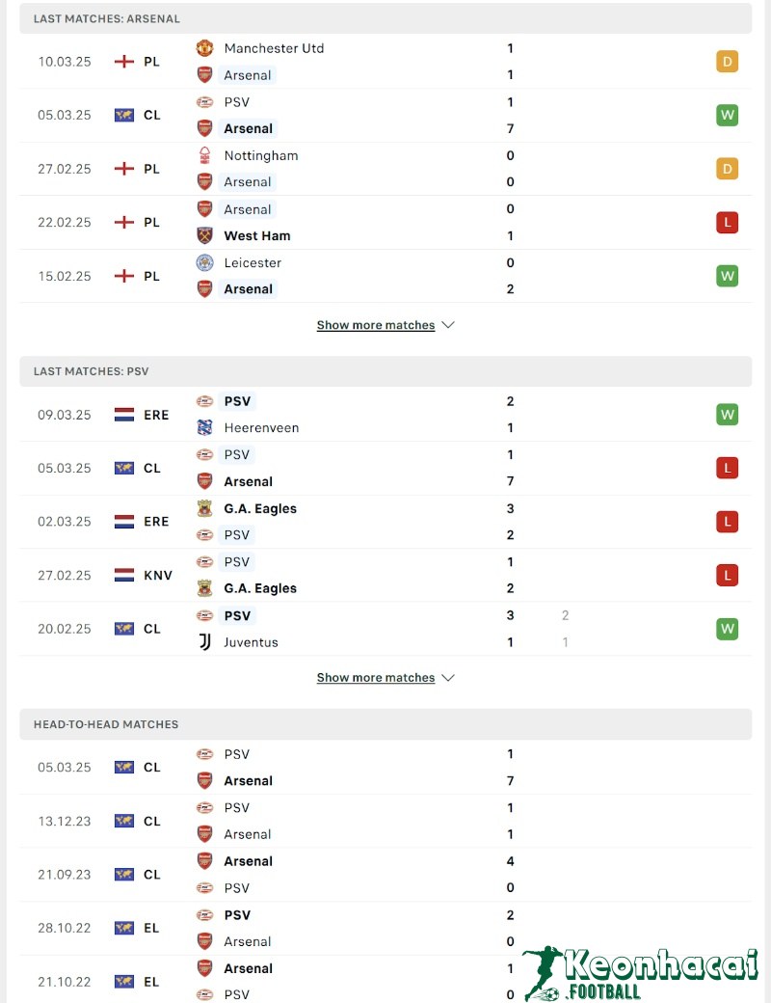Expand Show more matches under Arsenal section
The height and width of the screenshot is (1003, 771).
click(x=376, y=325)
